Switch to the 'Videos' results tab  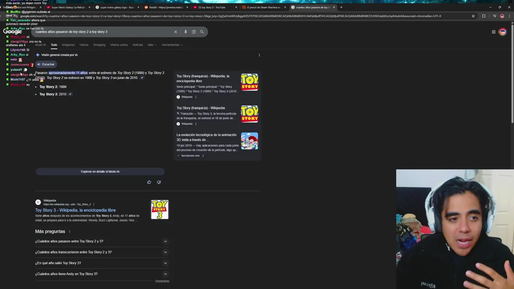click(84, 45)
